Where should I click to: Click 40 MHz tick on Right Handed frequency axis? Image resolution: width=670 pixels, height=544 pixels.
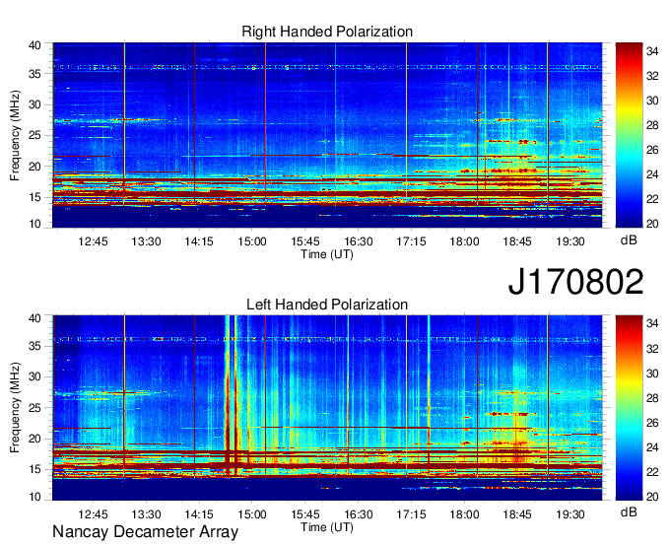(35, 45)
